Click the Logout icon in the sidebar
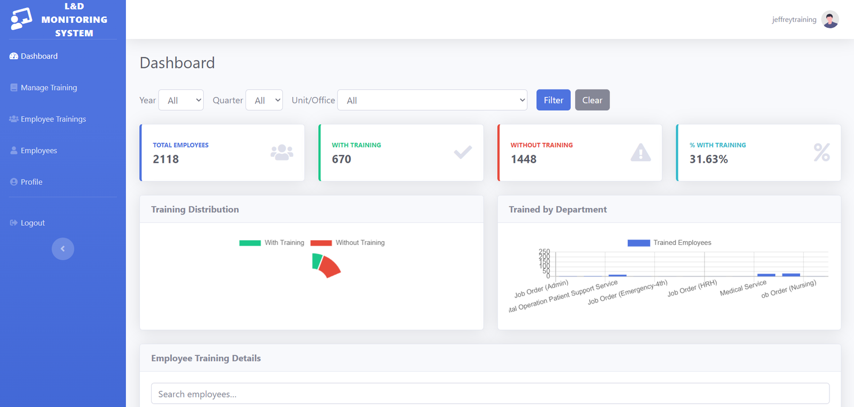 [14, 223]
